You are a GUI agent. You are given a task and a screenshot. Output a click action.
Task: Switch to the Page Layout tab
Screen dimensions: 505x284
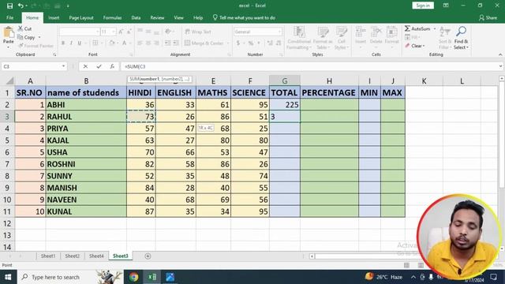[81, 17]
